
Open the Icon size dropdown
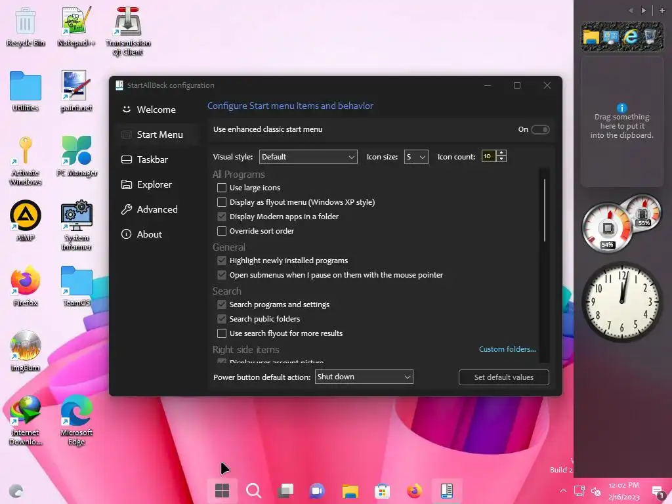416,157
